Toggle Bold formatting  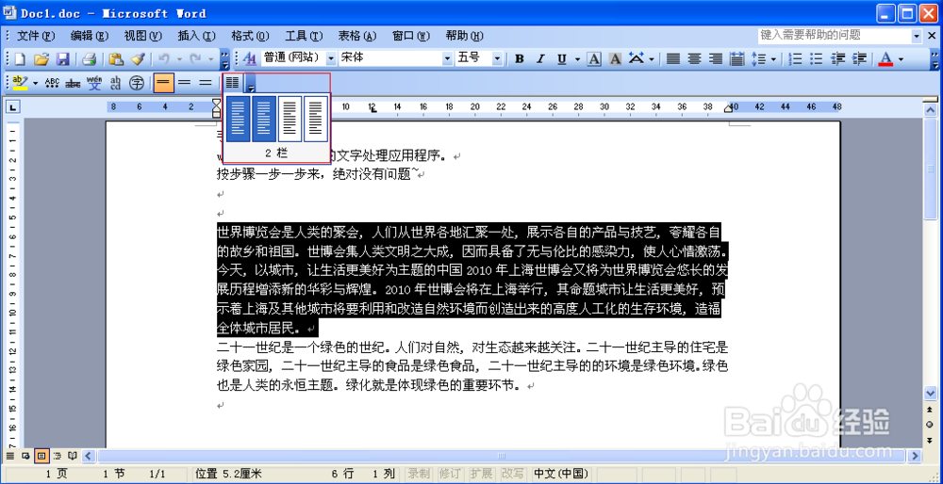click(x=520, y=58)
